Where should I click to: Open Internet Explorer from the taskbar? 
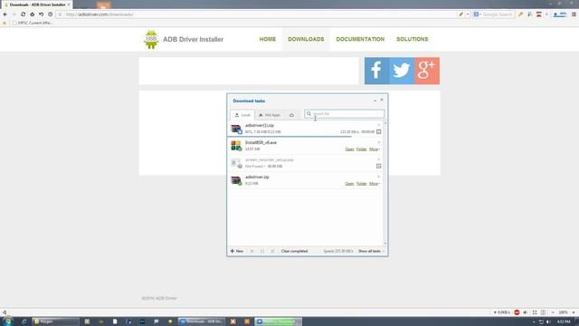(x=24, y=321)
